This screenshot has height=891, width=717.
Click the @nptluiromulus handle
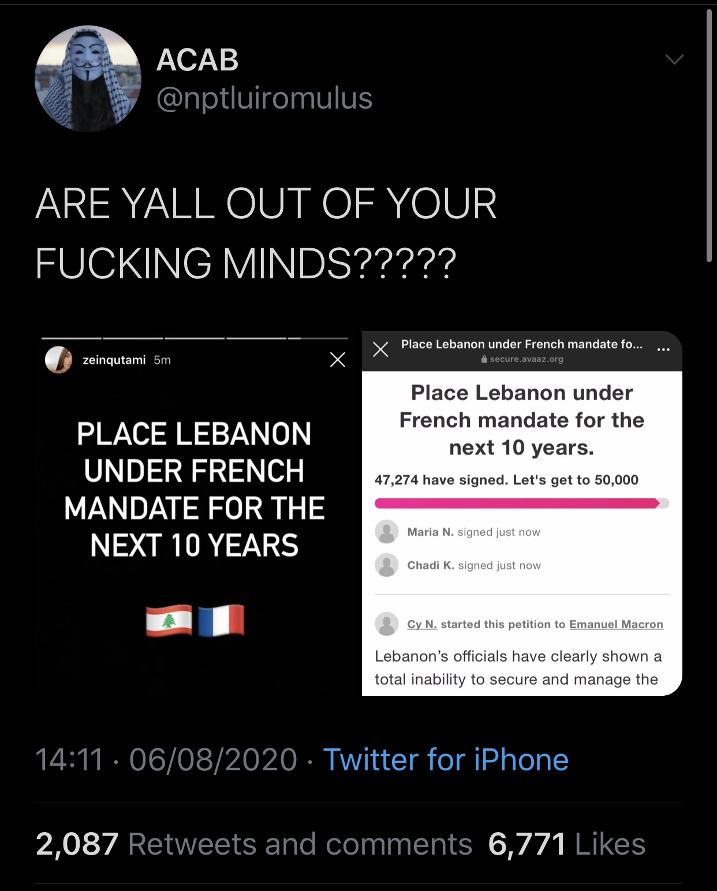pyautogui.click(x=264, y=98)
